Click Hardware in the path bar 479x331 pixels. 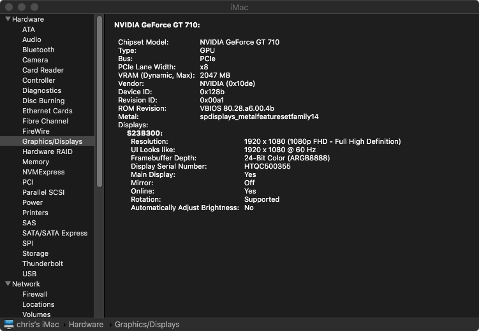tap(86, 325)
